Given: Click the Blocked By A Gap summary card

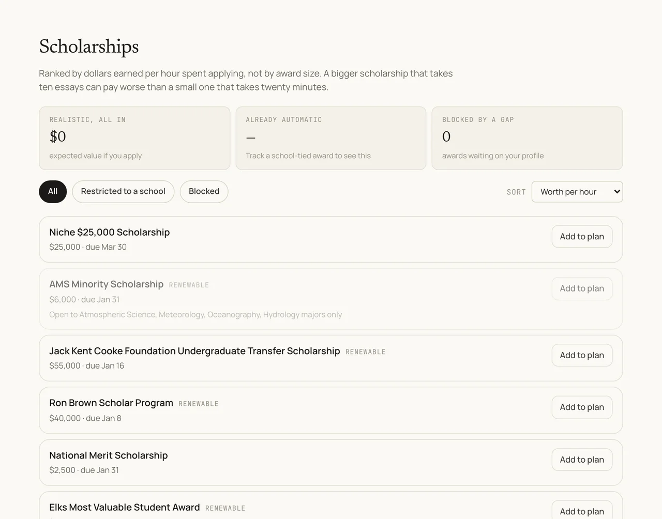Looking at the screenshot, I should (x=528, y=138).
